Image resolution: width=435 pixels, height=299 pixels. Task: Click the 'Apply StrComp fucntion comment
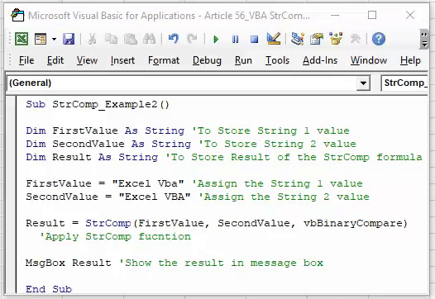click(x=115, y=236)
